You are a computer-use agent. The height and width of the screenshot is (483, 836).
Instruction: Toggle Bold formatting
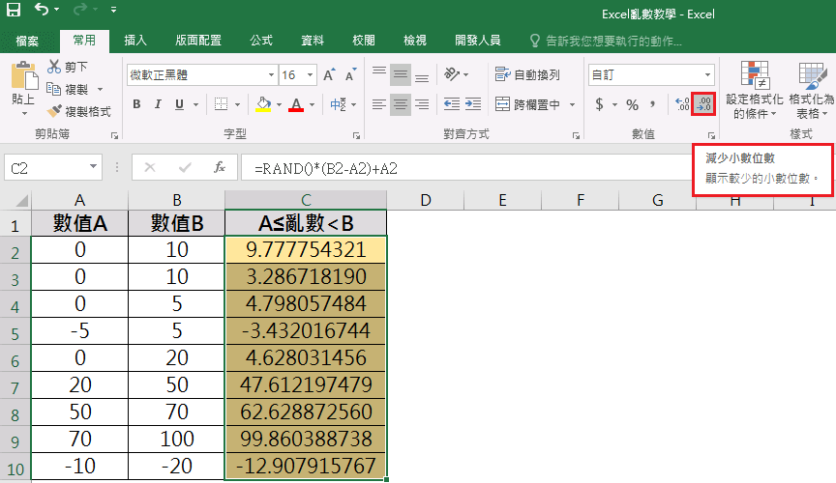coord(136,104)
